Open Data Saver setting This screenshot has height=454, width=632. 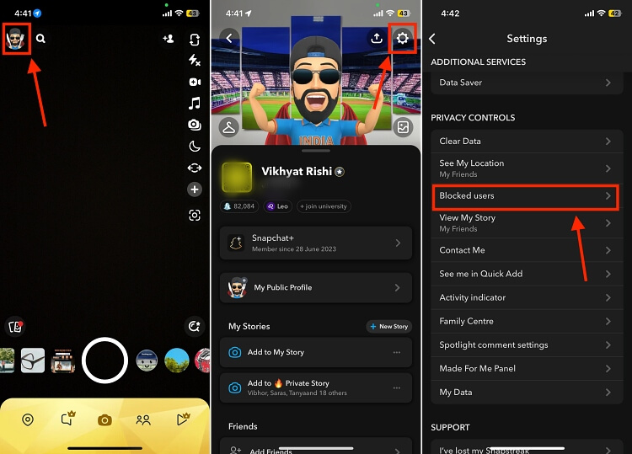(x=527, y=83)
